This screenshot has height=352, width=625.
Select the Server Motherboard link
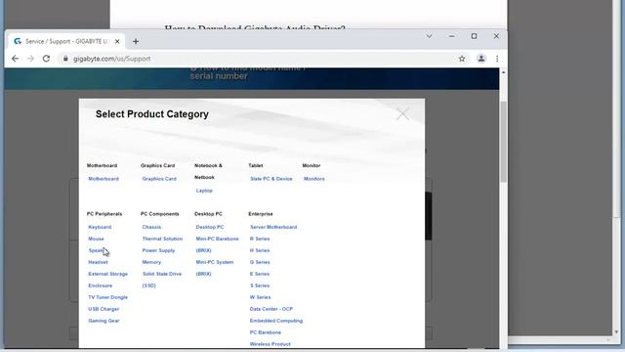click(x=273, y=227)
